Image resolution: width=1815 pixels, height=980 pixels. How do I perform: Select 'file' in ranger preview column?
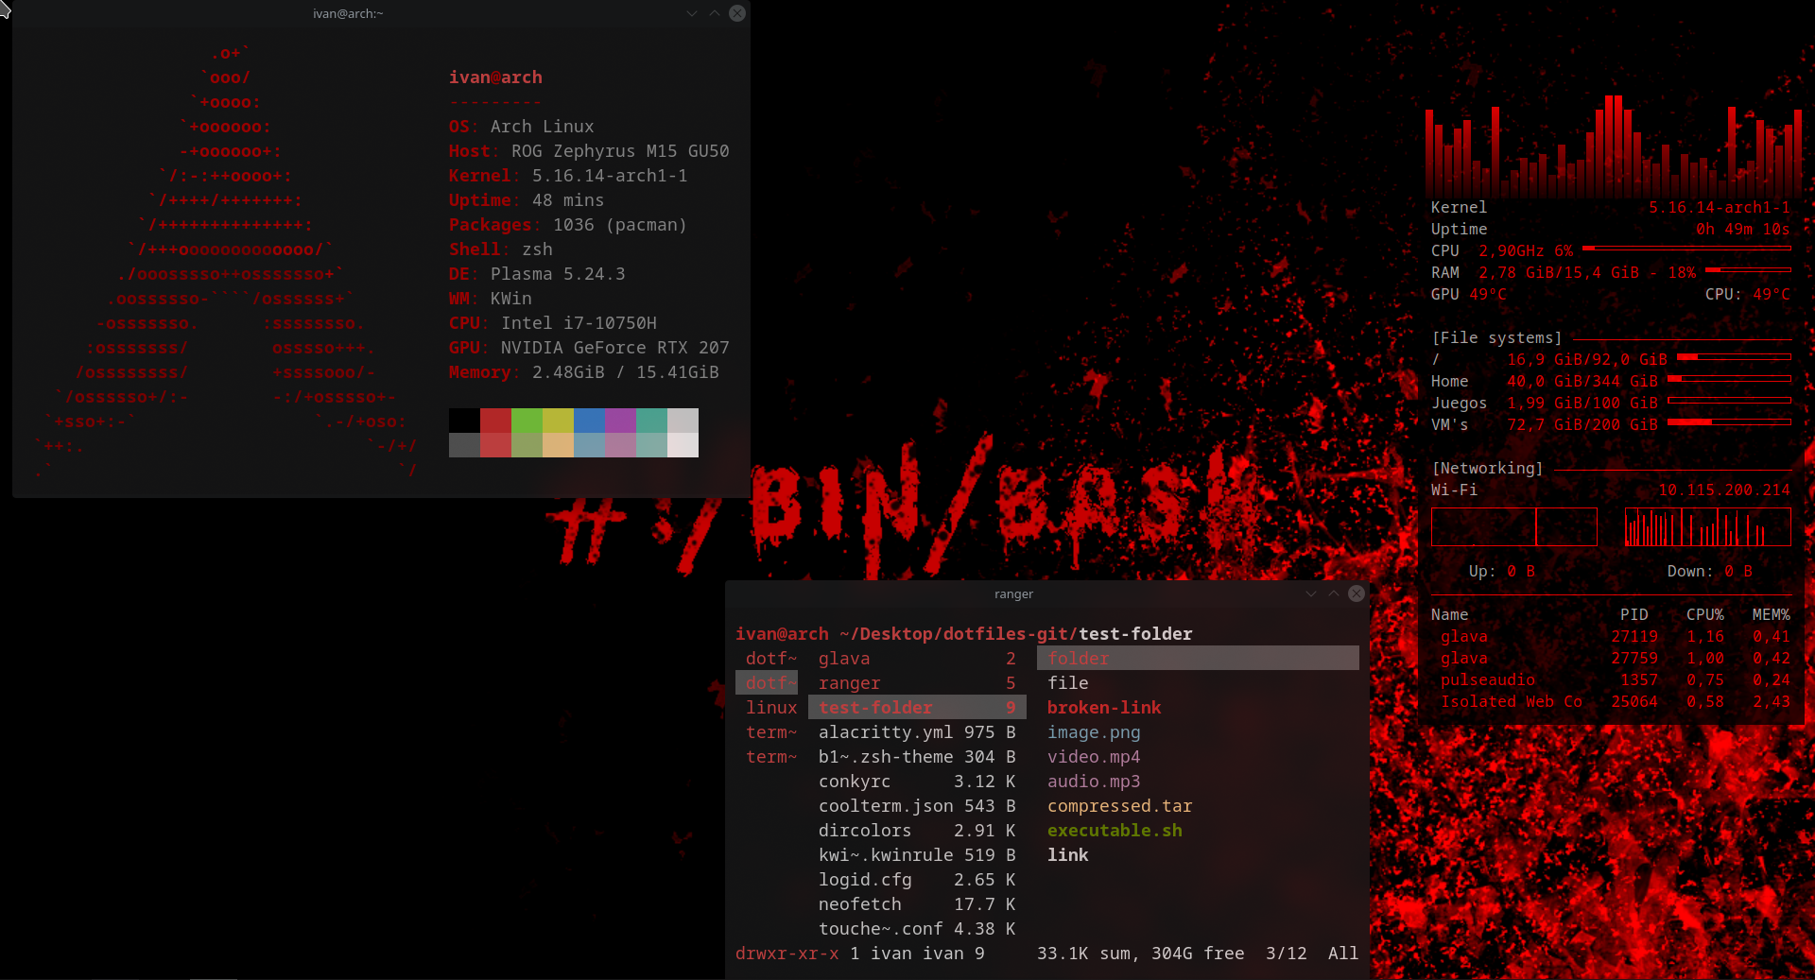point(1067,683)
